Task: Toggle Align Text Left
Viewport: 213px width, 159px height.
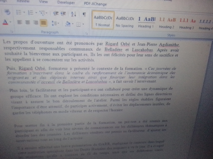Action: 20,22
